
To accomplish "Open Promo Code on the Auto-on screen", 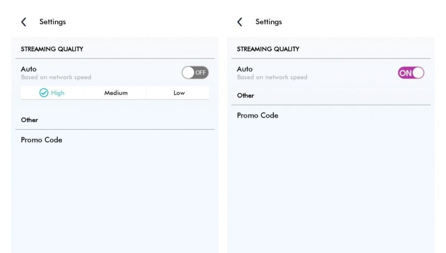I will 258,115.
